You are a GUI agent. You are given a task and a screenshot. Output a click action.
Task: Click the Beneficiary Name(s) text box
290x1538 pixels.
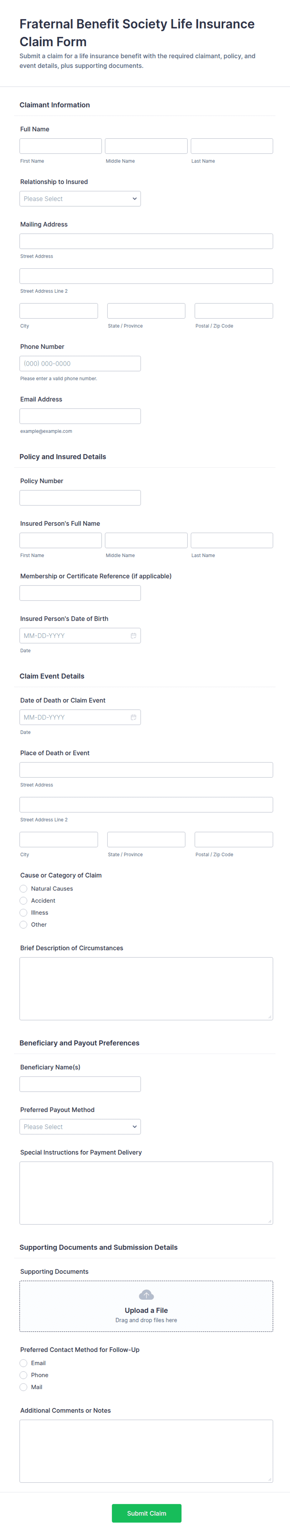pos(80,1084)
